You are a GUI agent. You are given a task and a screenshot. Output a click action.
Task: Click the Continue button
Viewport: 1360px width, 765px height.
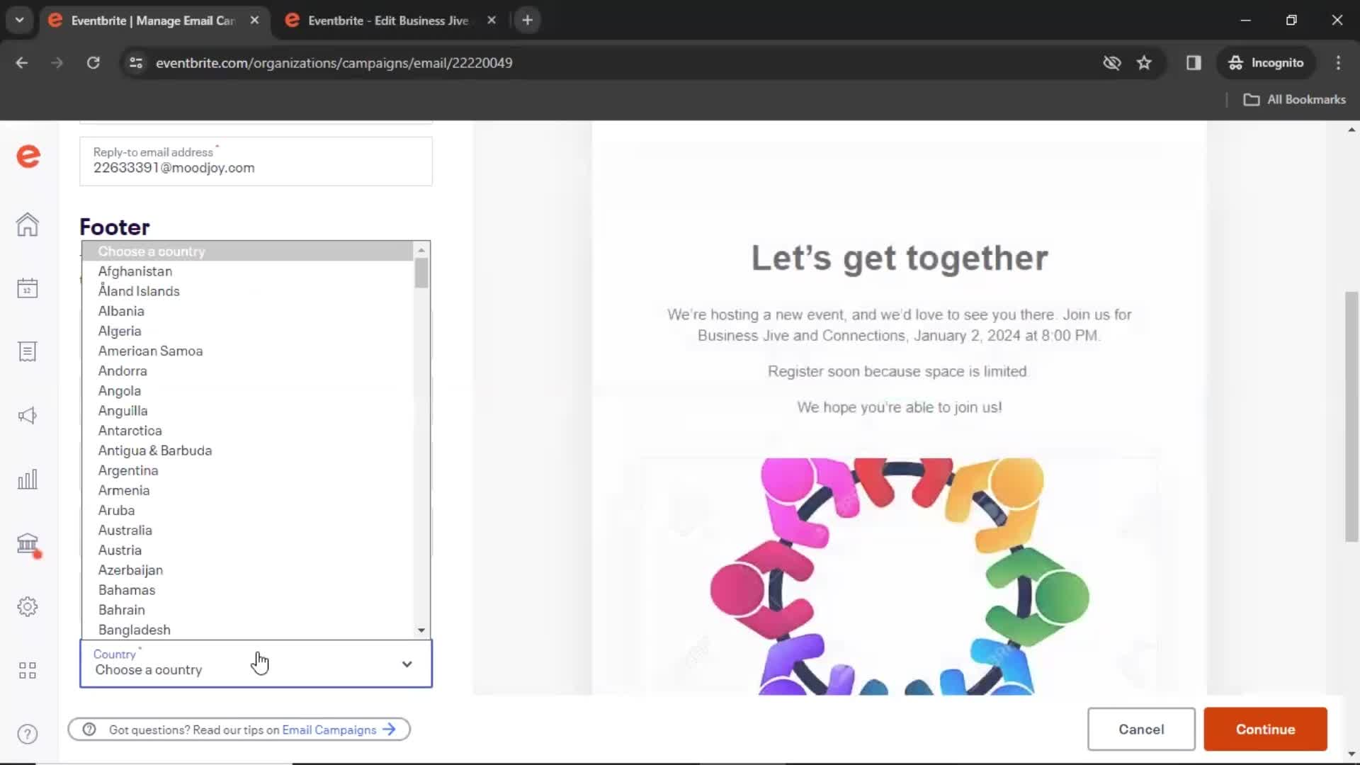(1265, 730)
